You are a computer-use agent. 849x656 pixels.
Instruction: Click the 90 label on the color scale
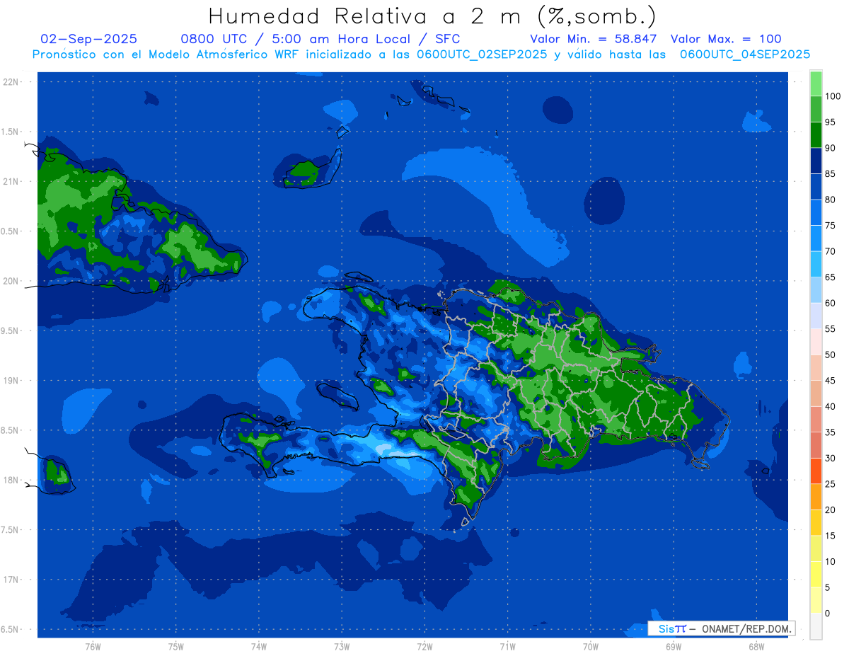[x=830, y=148]
